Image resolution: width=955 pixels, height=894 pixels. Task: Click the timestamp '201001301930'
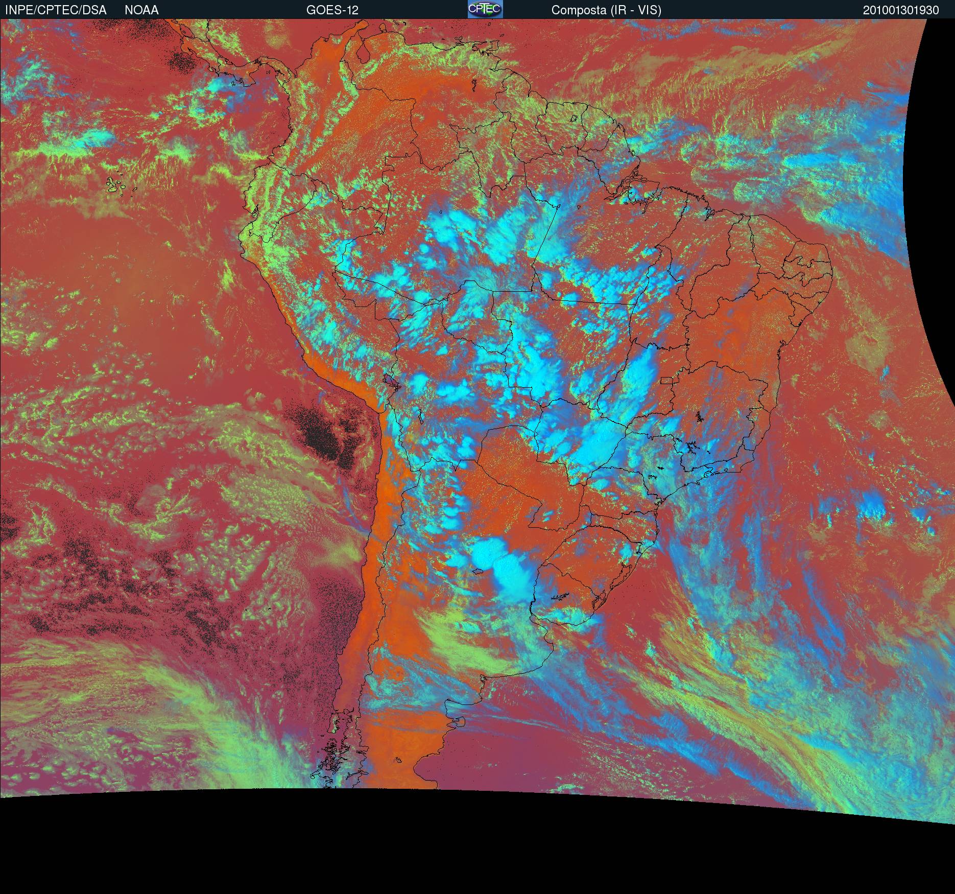(901, 10)
